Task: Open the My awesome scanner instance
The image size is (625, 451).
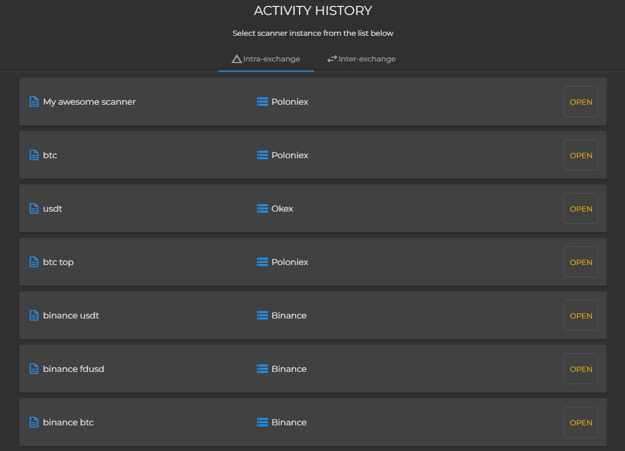Action: tap(581, 102)
